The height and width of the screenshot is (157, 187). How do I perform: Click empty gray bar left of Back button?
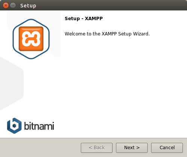[40, 148]
